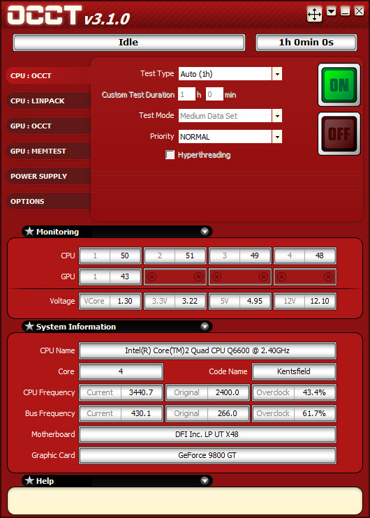This screenshot has height=518, width=370.
Task: Click Bus Frequency Original 266.0
Action: [x=207, y=413]
